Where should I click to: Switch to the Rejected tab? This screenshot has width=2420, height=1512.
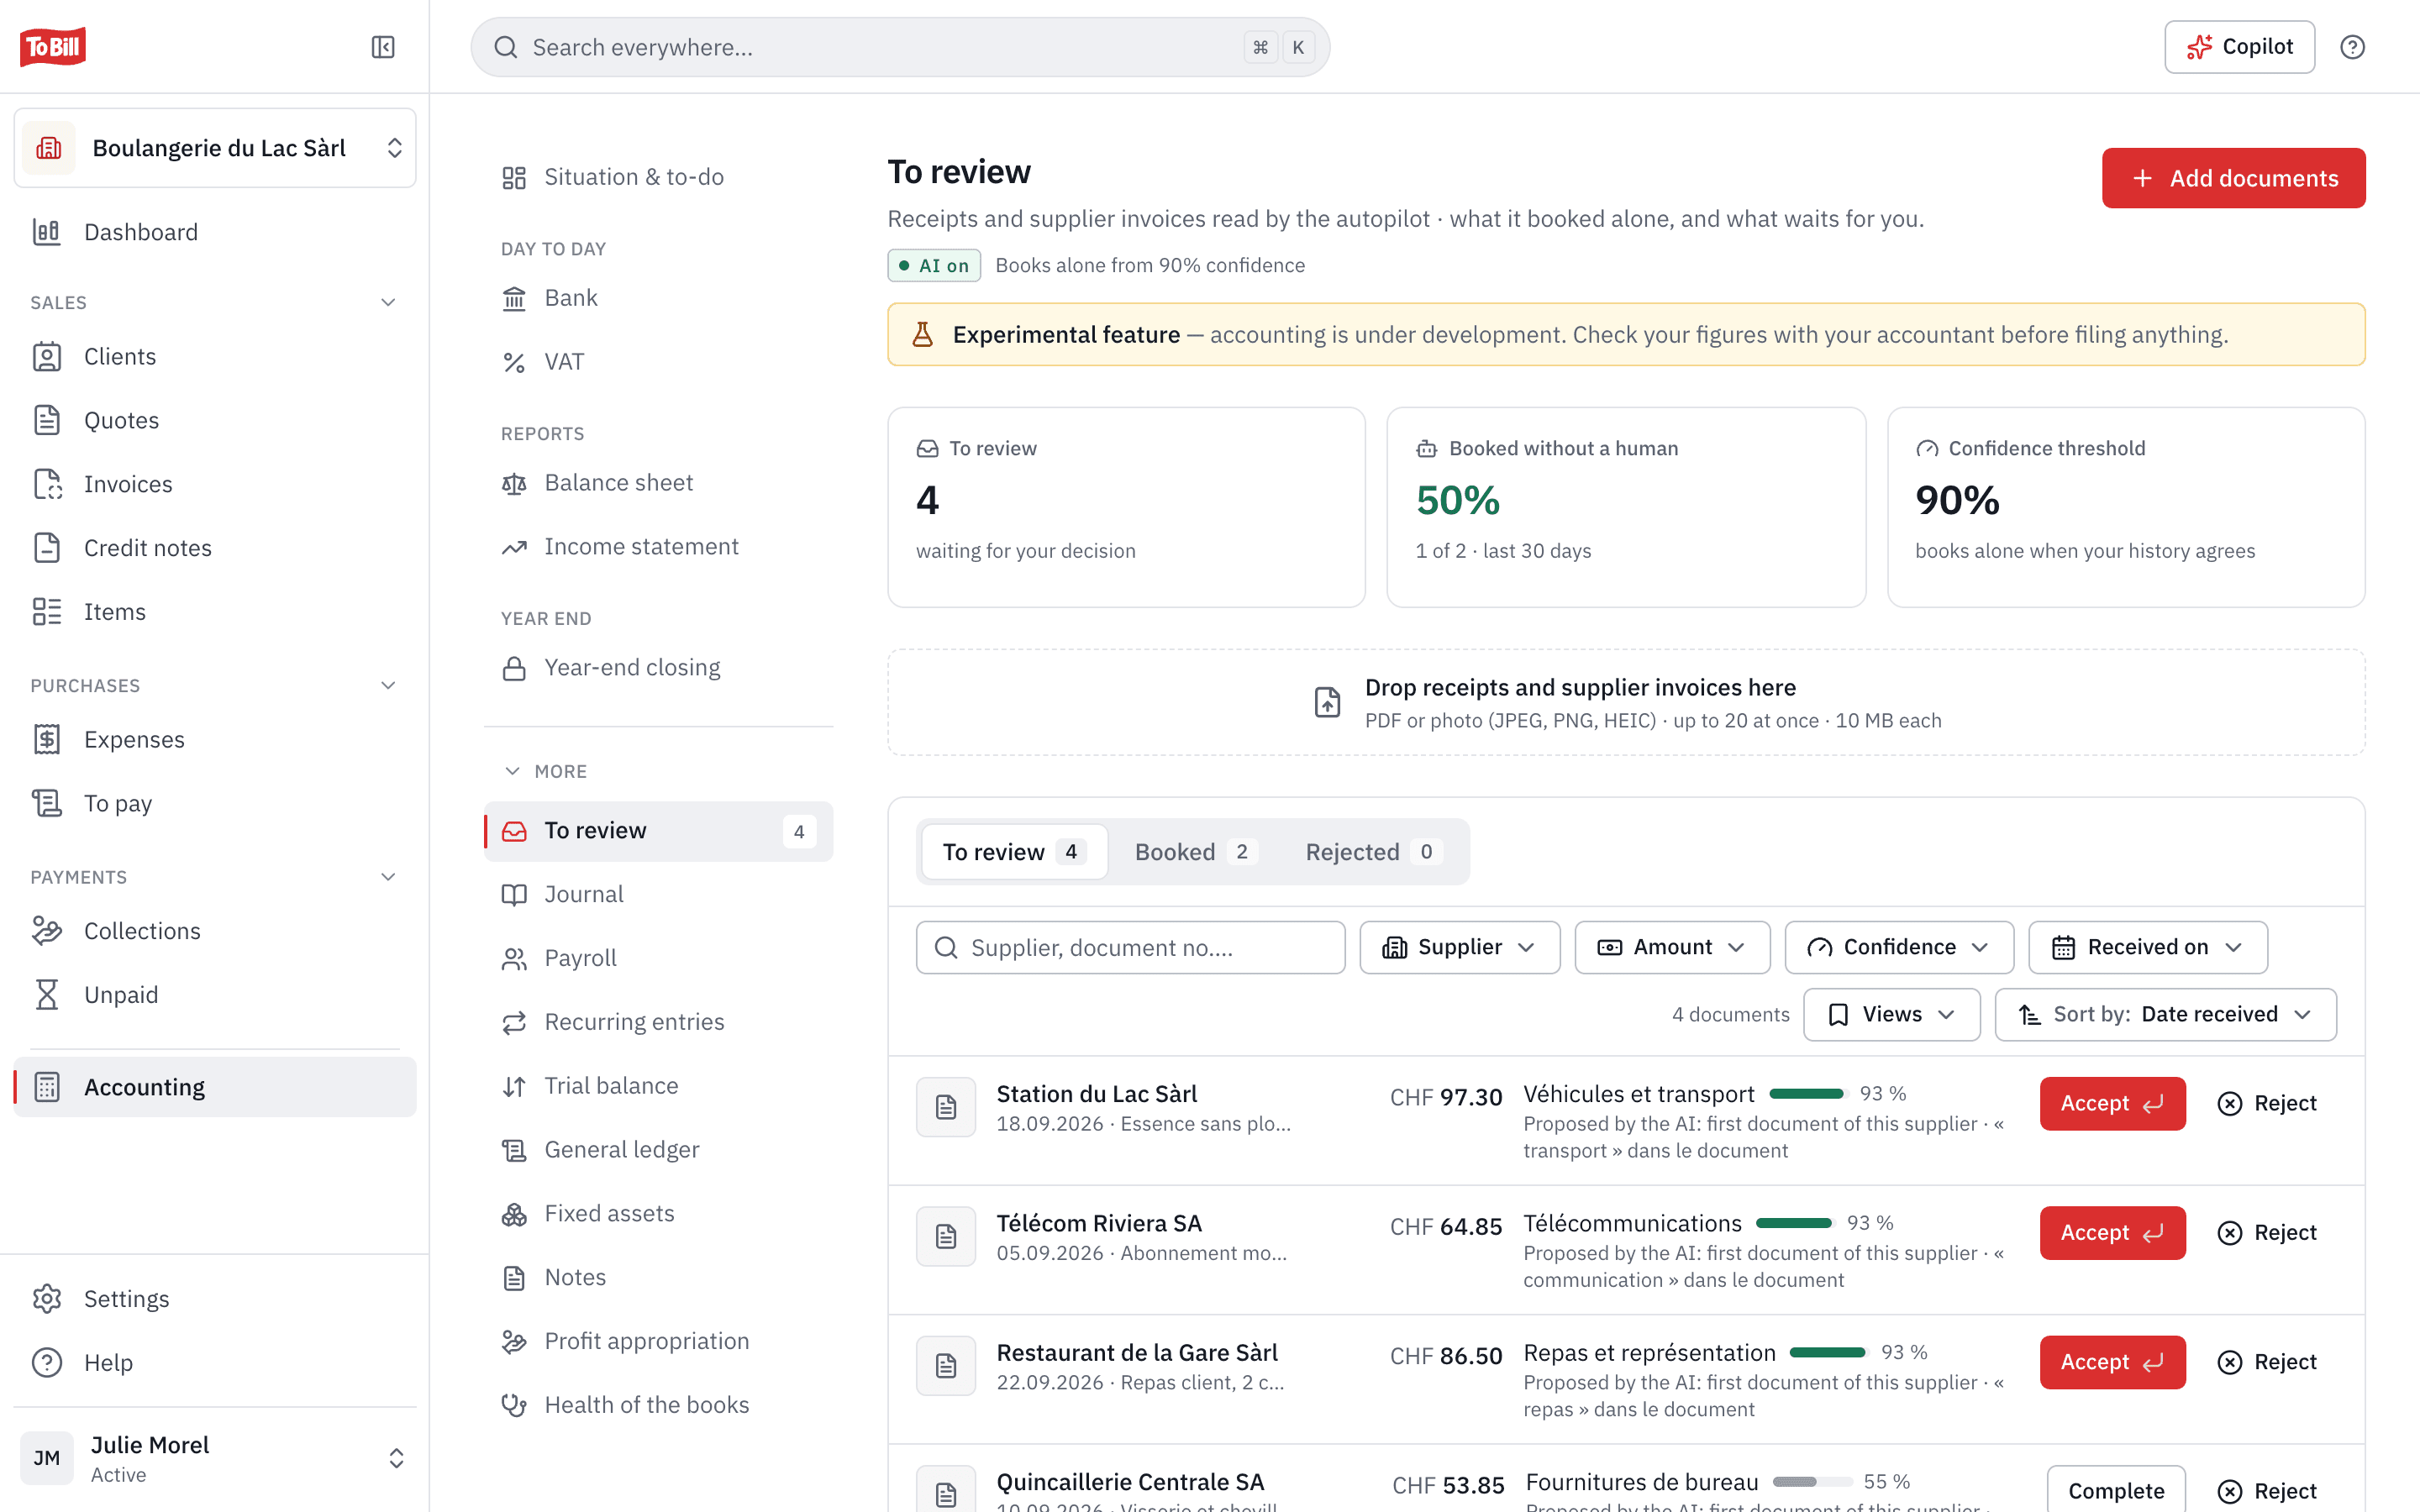[x=1374, y=852]
